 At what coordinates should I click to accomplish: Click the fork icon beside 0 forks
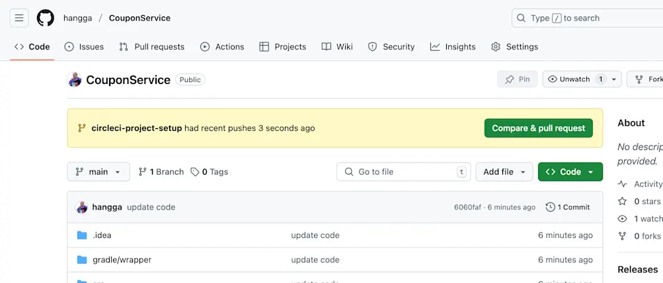[x=622, y=236]
